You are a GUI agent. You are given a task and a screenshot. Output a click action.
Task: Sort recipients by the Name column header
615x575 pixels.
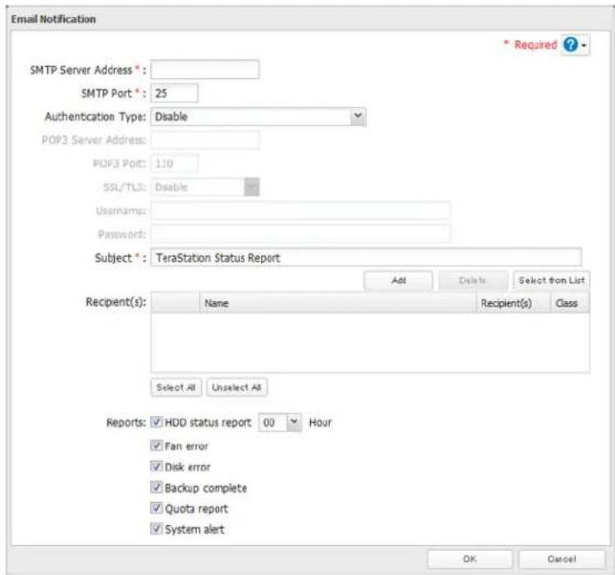coord(337,302)
